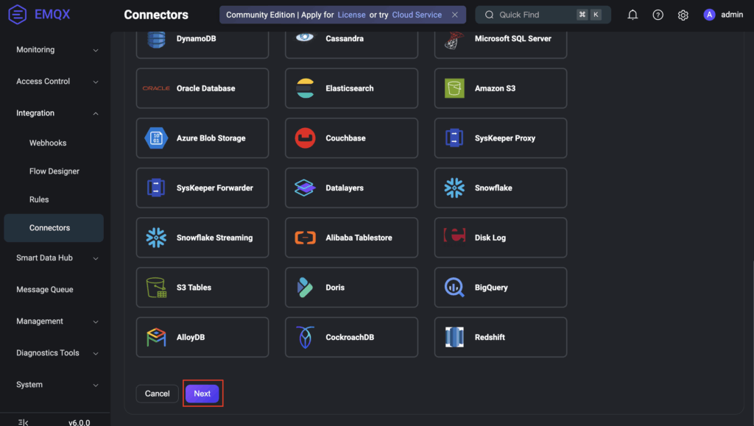Choose the Couchbase connector icon
The image size is (754, 426).
pos(305,138)
